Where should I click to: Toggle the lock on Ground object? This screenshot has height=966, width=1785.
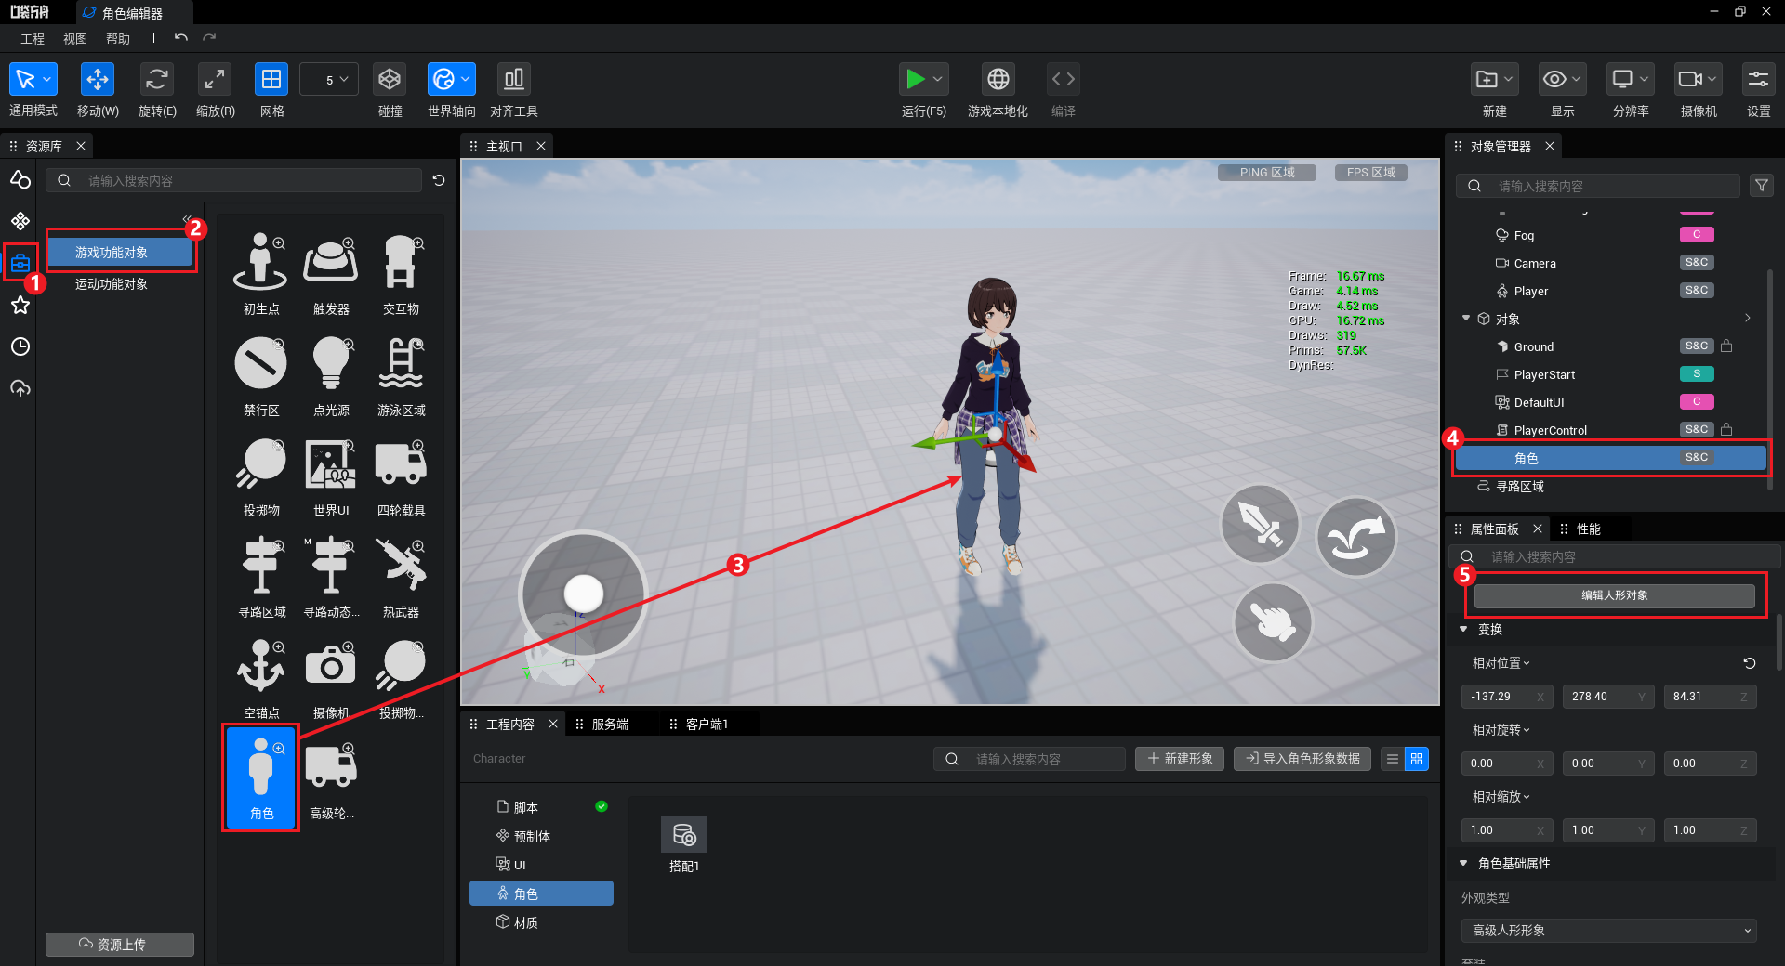(1726, 346)
